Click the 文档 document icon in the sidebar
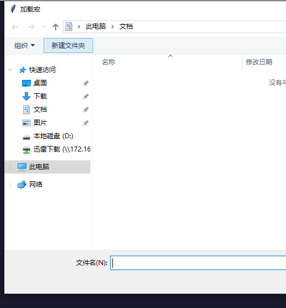Image resolution: width=286 pixels, height=308 pixels. (26, 110)
